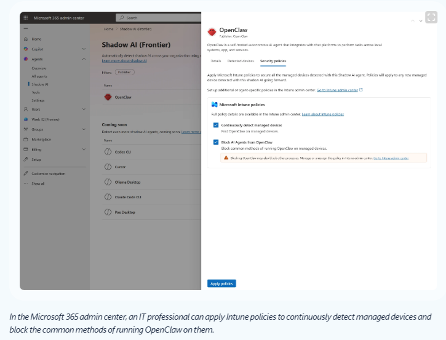Click the warning triangle icon
This screenshot has height=340, width=446.
[x=226, y=158]
